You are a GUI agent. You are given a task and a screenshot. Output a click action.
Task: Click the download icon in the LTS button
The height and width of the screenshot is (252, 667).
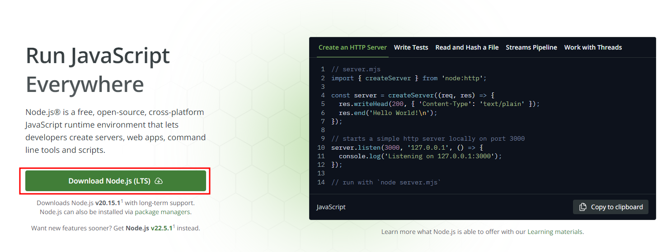159,181
